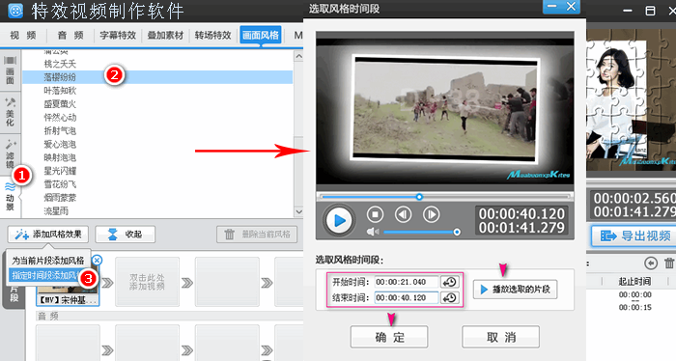Step back one frame in the preview player
Image resolution: width=676 pixels, height=361 pixels.
[403, 214]
